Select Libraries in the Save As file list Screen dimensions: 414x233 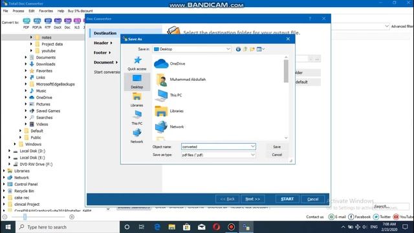[169, 111]
